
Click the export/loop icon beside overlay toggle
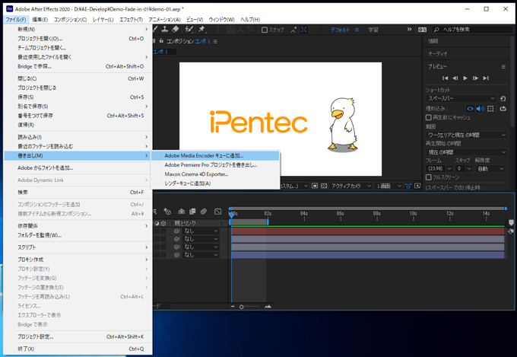point(503,108)
